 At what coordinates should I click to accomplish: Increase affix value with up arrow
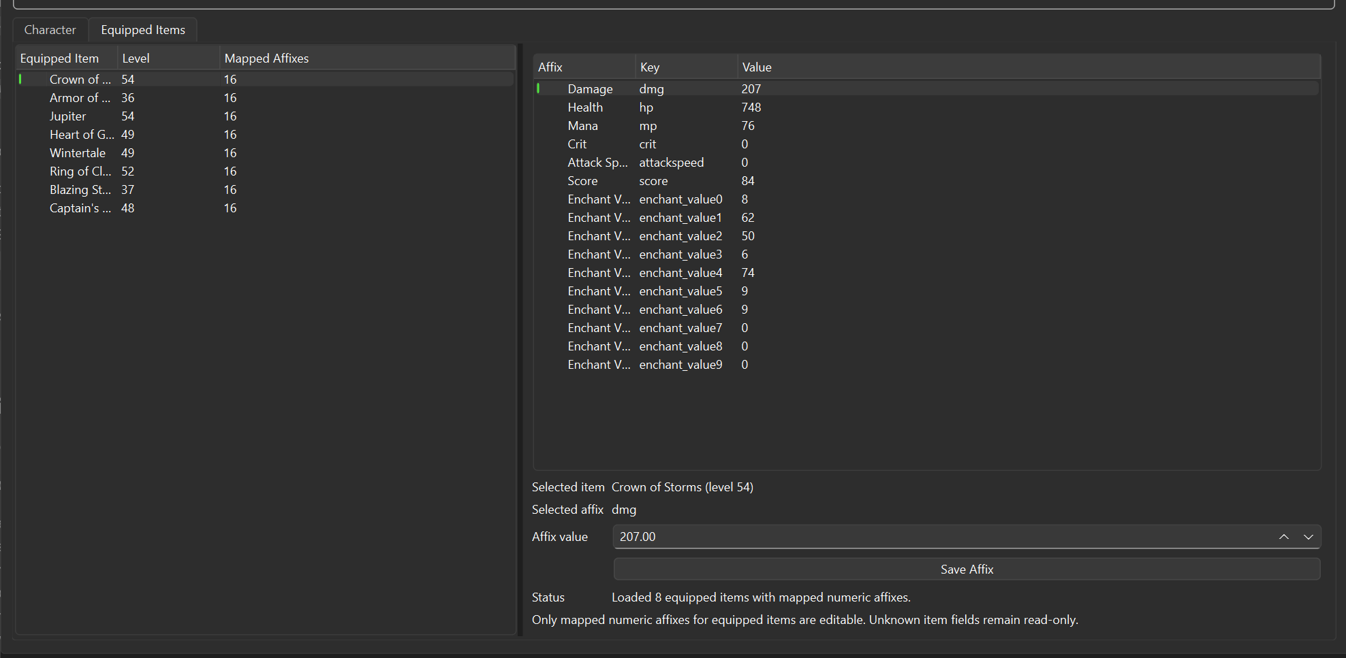tap(1283, 537)
